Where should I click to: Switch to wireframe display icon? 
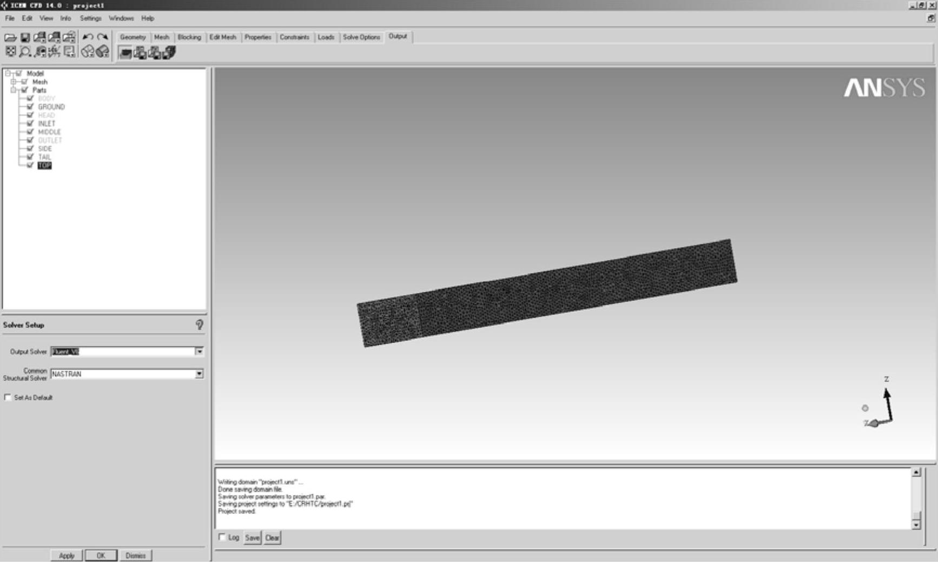(88, 52)
